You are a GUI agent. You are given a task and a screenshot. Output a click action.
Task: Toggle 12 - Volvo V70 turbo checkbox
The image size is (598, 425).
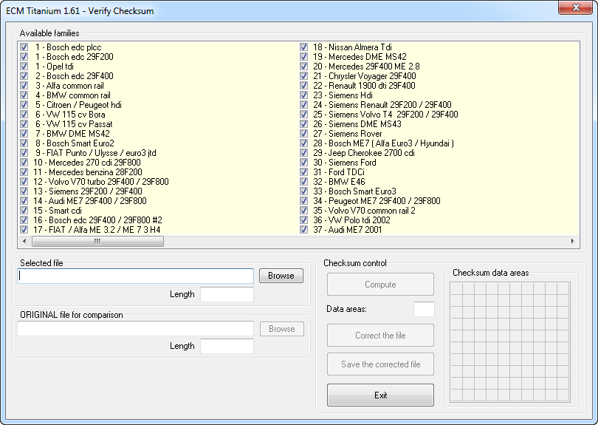[24, 181]
